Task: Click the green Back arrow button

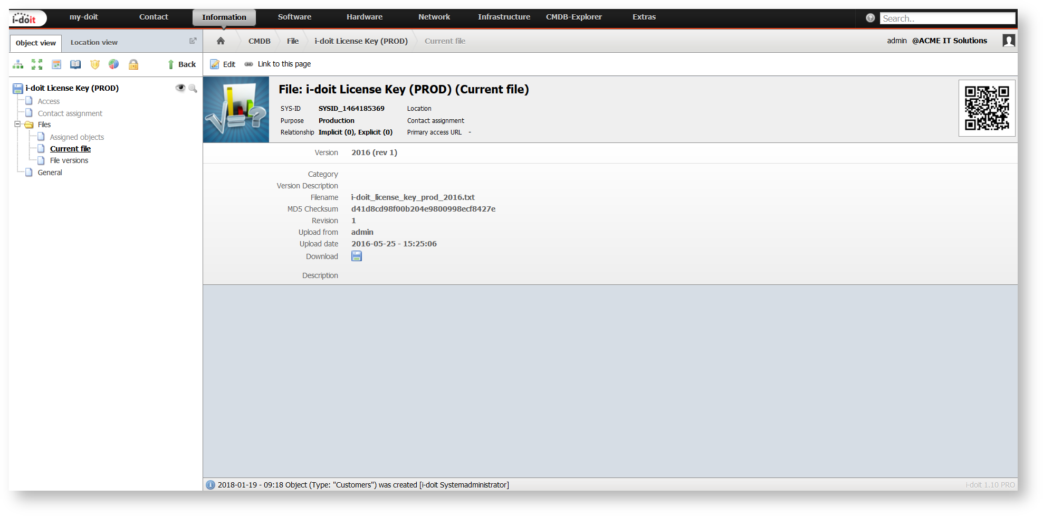Action: click(x=181, y=64)
